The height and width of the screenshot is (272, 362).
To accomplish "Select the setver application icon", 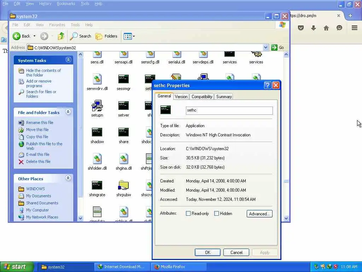I will tap(123, 106).
